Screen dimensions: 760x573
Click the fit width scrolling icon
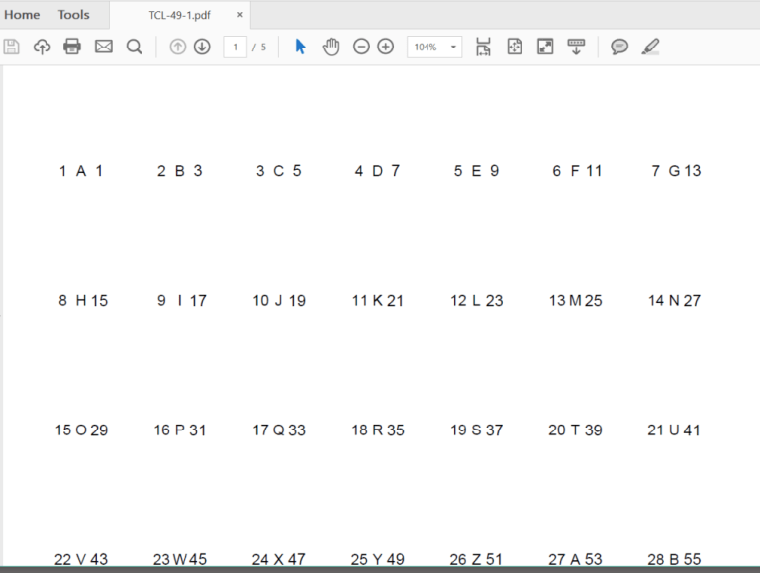483,47
